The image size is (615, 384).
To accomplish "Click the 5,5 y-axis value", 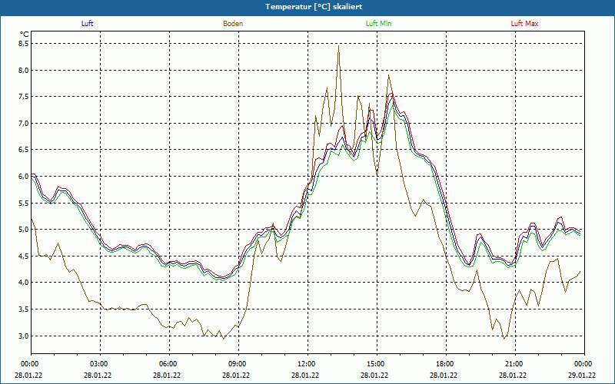I will click(24, 203).
